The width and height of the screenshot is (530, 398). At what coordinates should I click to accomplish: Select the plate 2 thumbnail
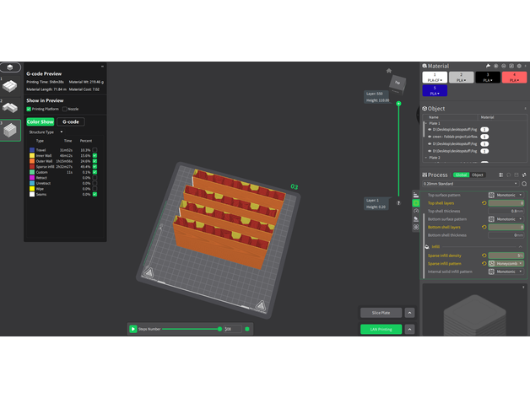pyautogui.click(x=9, y=107)
